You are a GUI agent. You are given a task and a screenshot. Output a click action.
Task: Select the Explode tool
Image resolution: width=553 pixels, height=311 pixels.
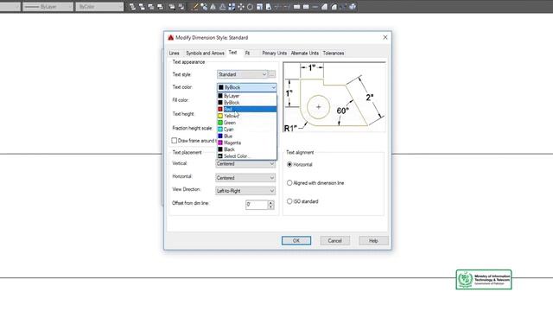click(x=353, y=7)
